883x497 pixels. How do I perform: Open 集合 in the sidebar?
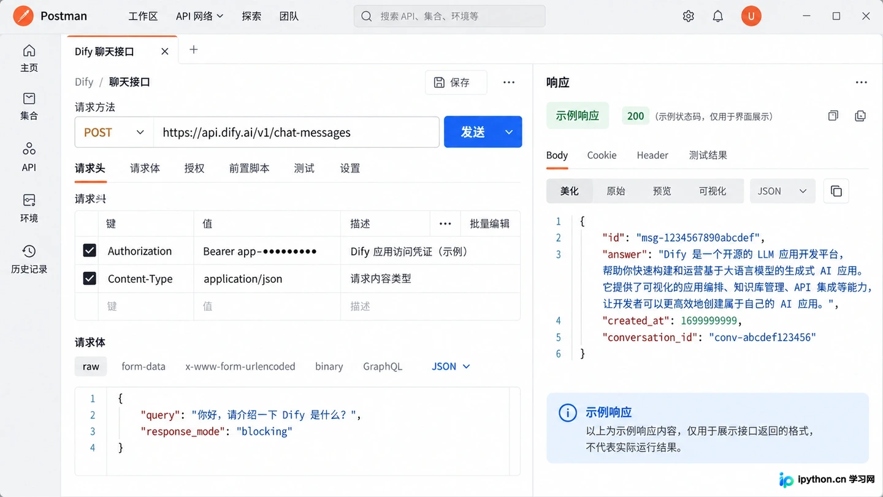(29, 106)
